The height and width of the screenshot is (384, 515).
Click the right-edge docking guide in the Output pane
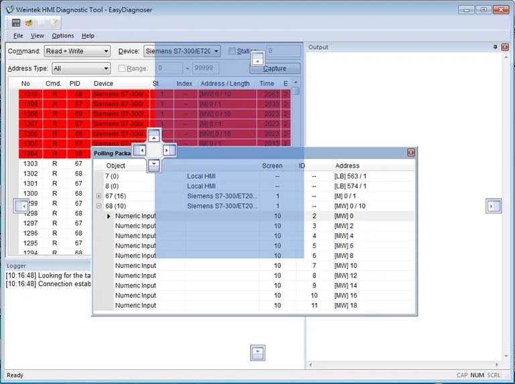494,206
